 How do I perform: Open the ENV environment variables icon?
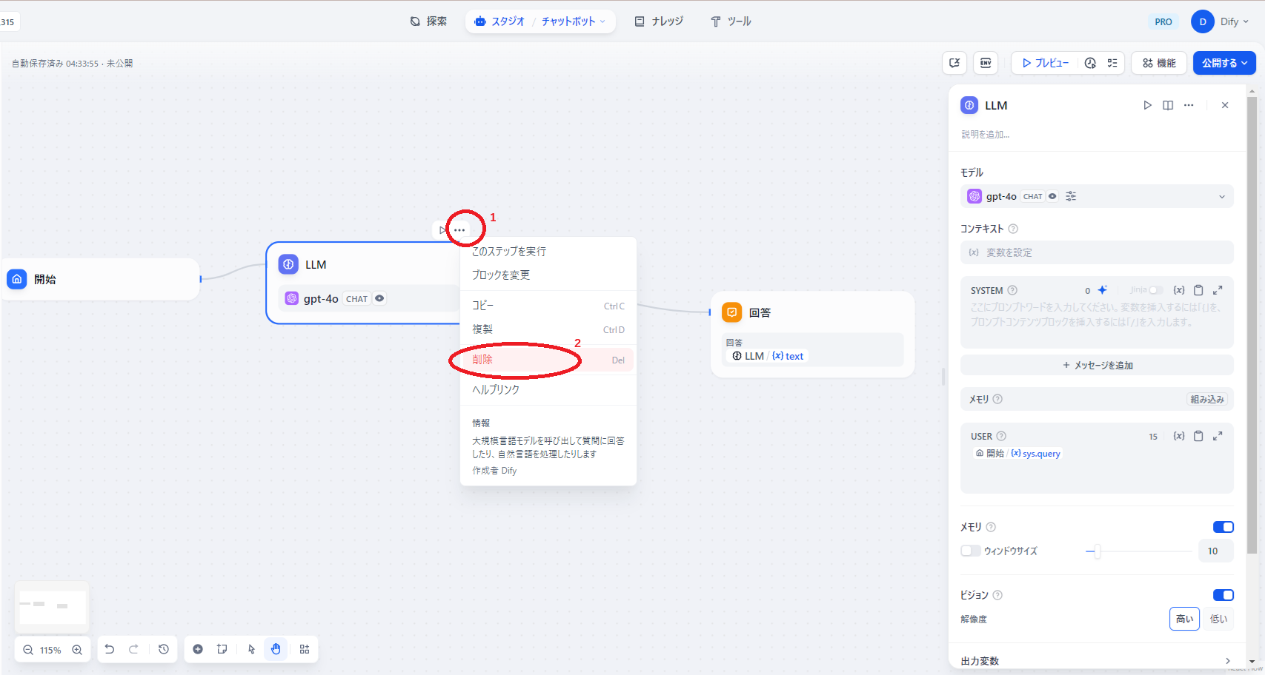(986, 63)
